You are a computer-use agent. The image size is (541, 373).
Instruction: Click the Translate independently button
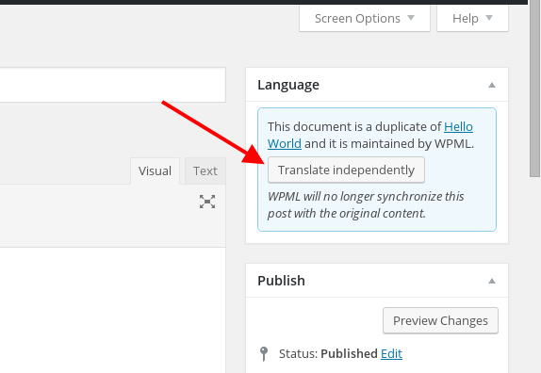(346, 170)
